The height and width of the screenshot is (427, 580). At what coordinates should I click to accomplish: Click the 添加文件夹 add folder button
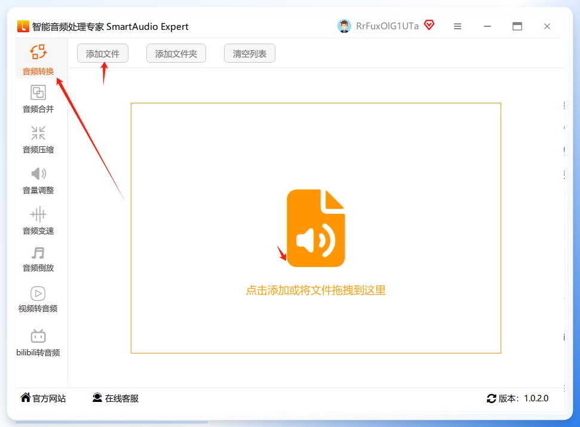(x=176, y=54)
